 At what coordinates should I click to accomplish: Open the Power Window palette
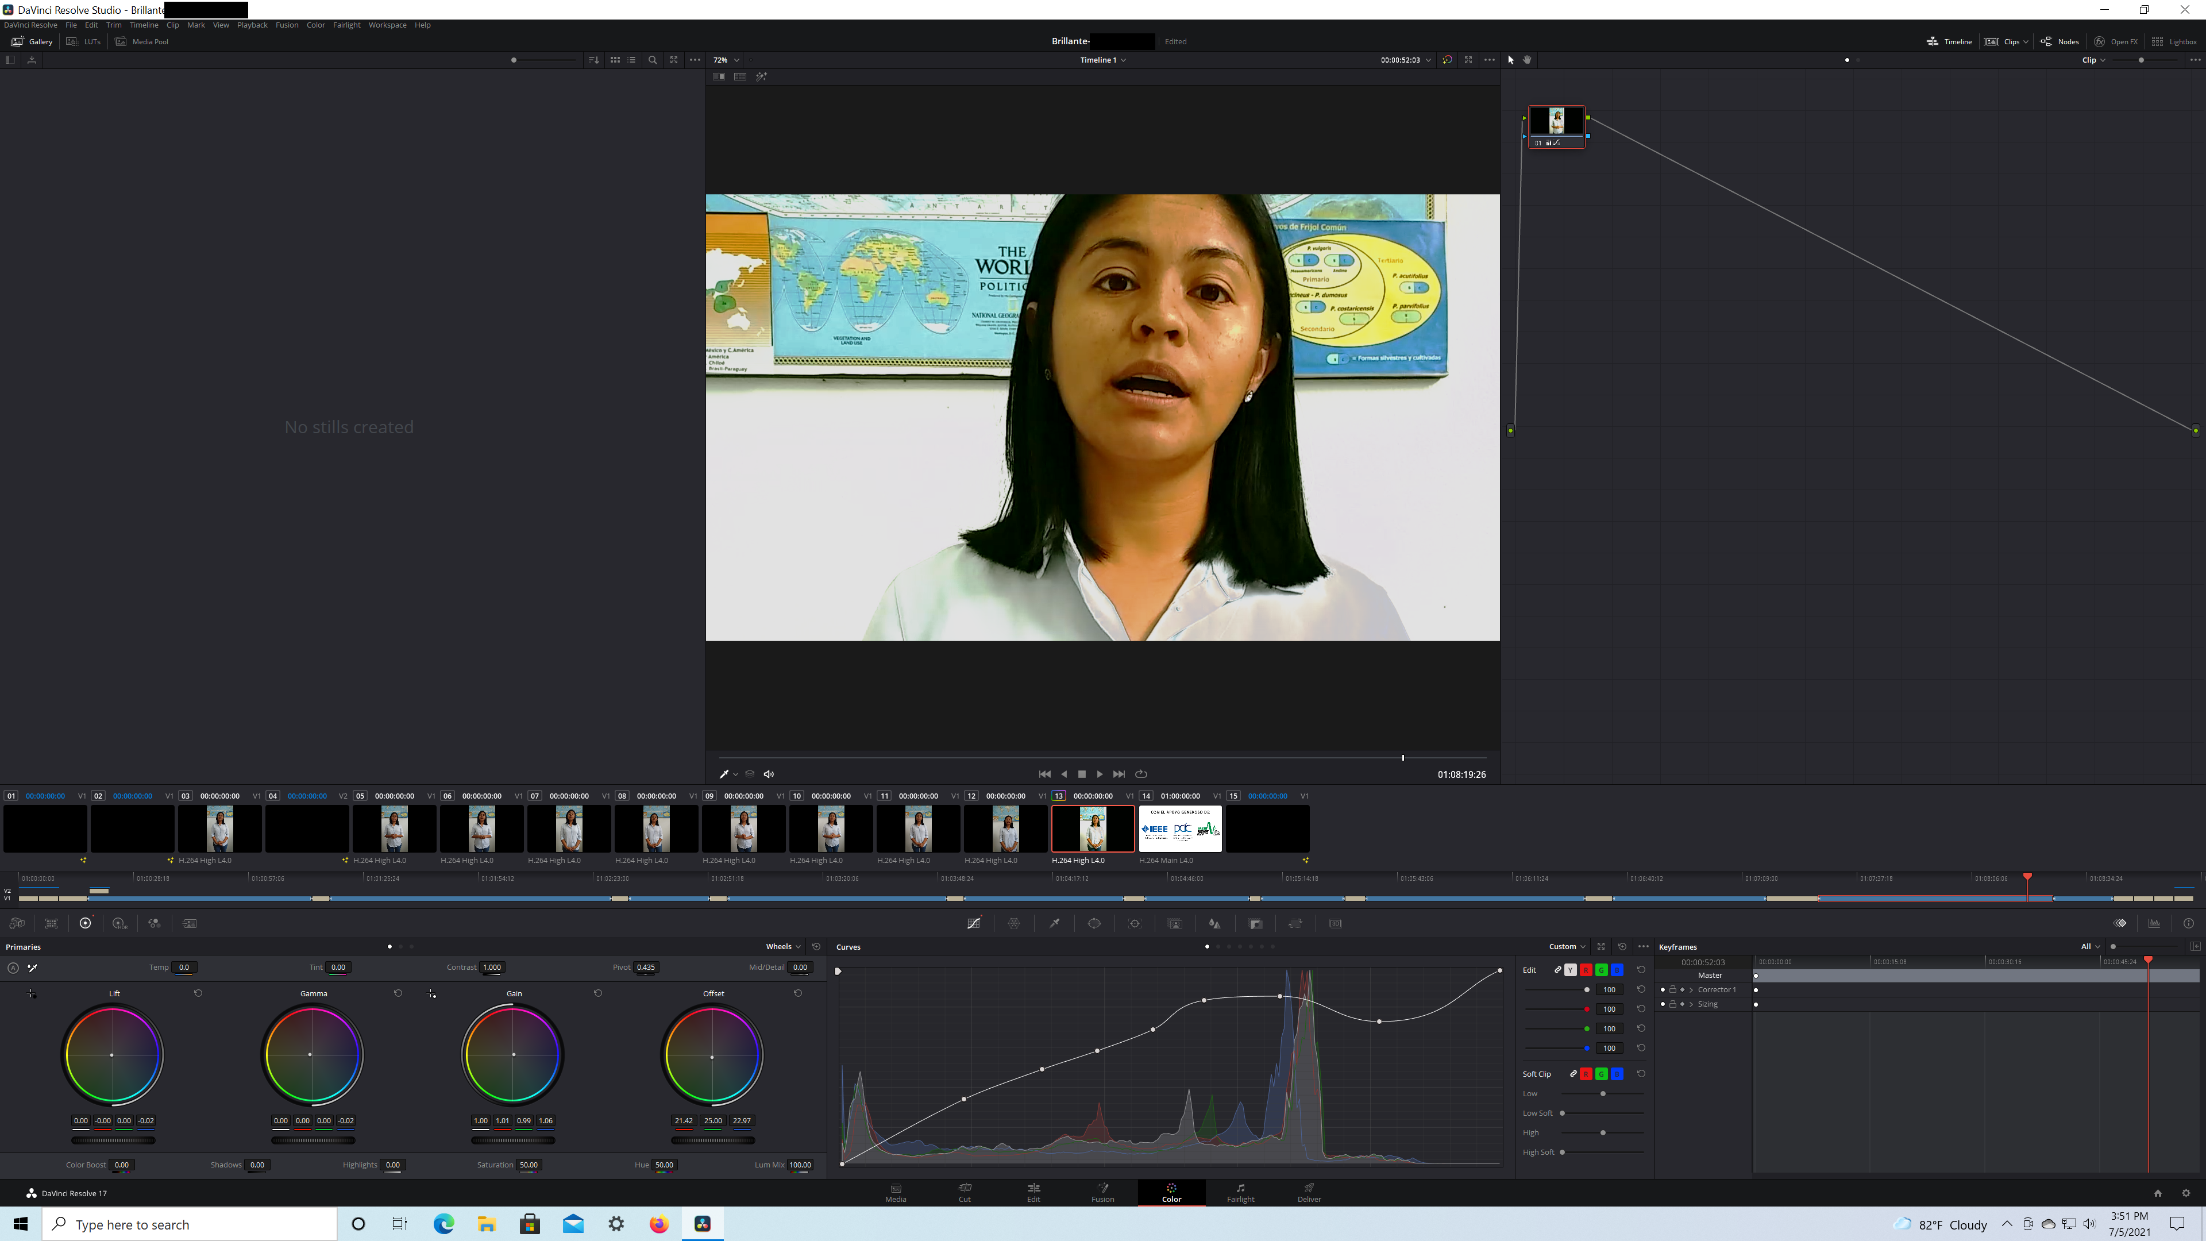(x=1094, y=923)
